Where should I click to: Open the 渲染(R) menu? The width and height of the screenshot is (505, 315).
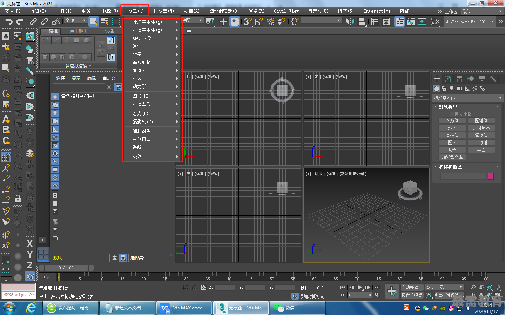(256, 11)
